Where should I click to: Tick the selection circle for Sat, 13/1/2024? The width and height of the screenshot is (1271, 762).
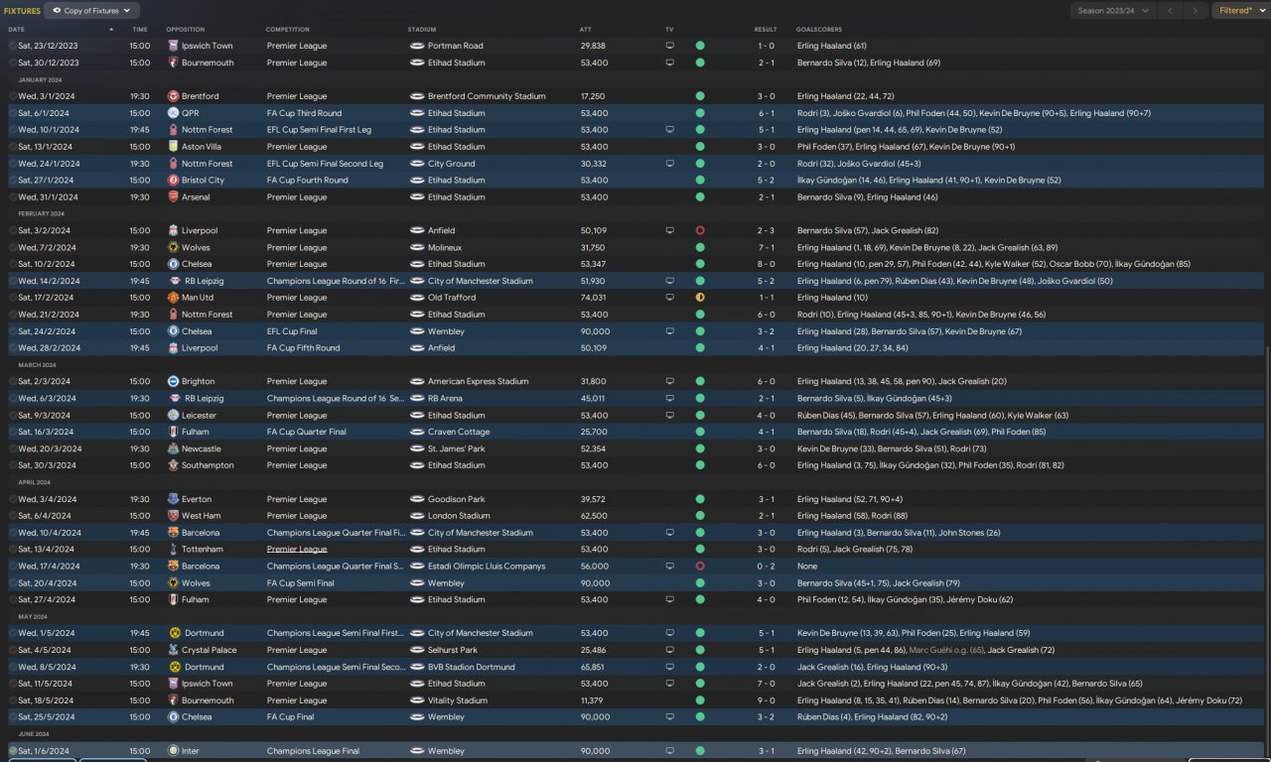point(13,147)
